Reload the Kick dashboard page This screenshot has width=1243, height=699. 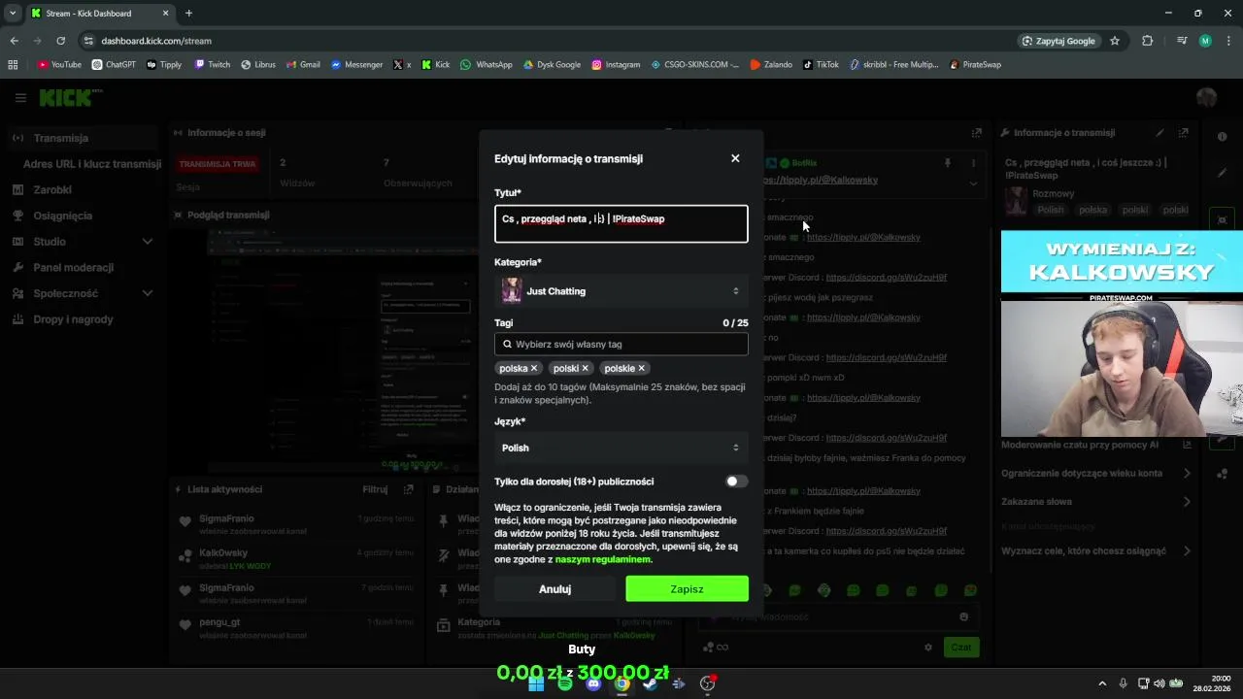pos(60,41)
